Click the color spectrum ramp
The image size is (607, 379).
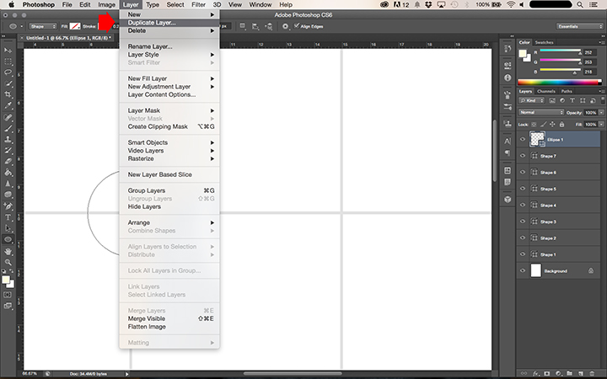560,82
